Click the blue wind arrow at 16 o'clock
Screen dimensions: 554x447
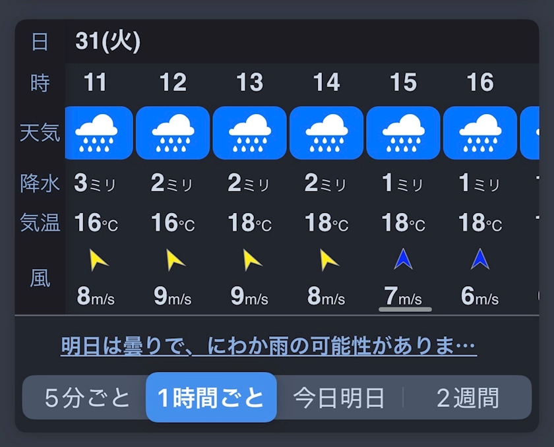point(480,260)
